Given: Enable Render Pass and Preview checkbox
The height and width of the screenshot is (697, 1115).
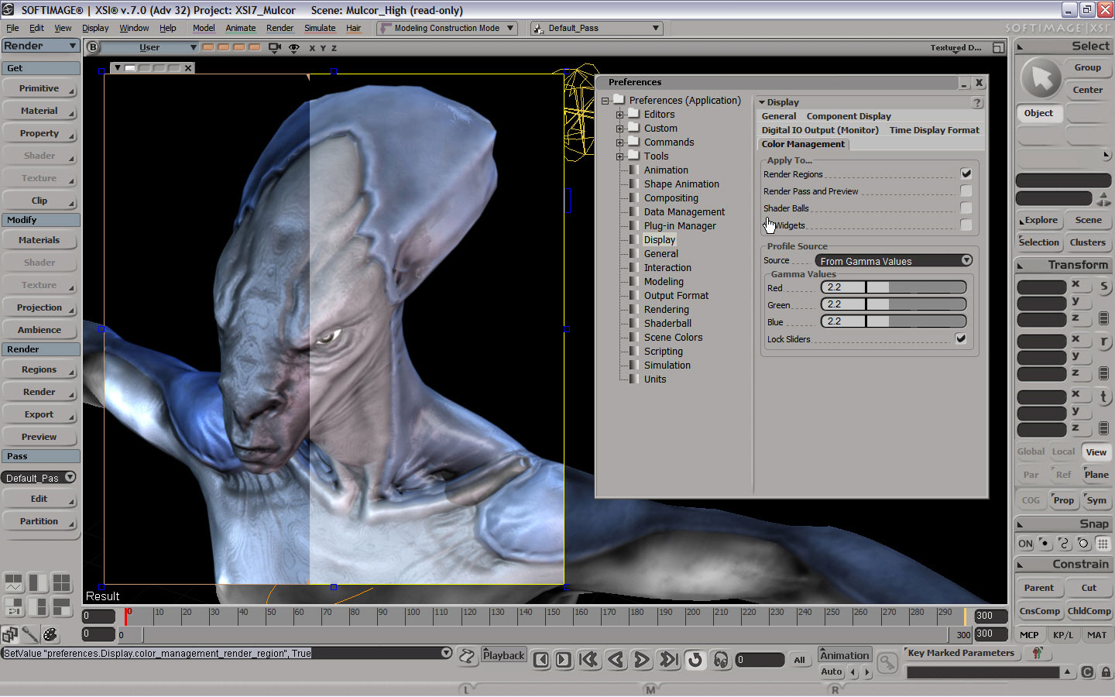Looking at the screenshot, I should [966, 191].
